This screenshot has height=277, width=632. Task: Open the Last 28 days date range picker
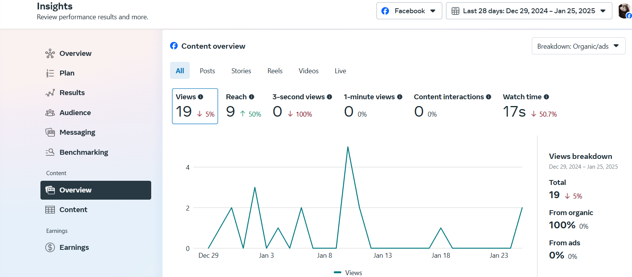pyautogui.click(x=528, y=11)
